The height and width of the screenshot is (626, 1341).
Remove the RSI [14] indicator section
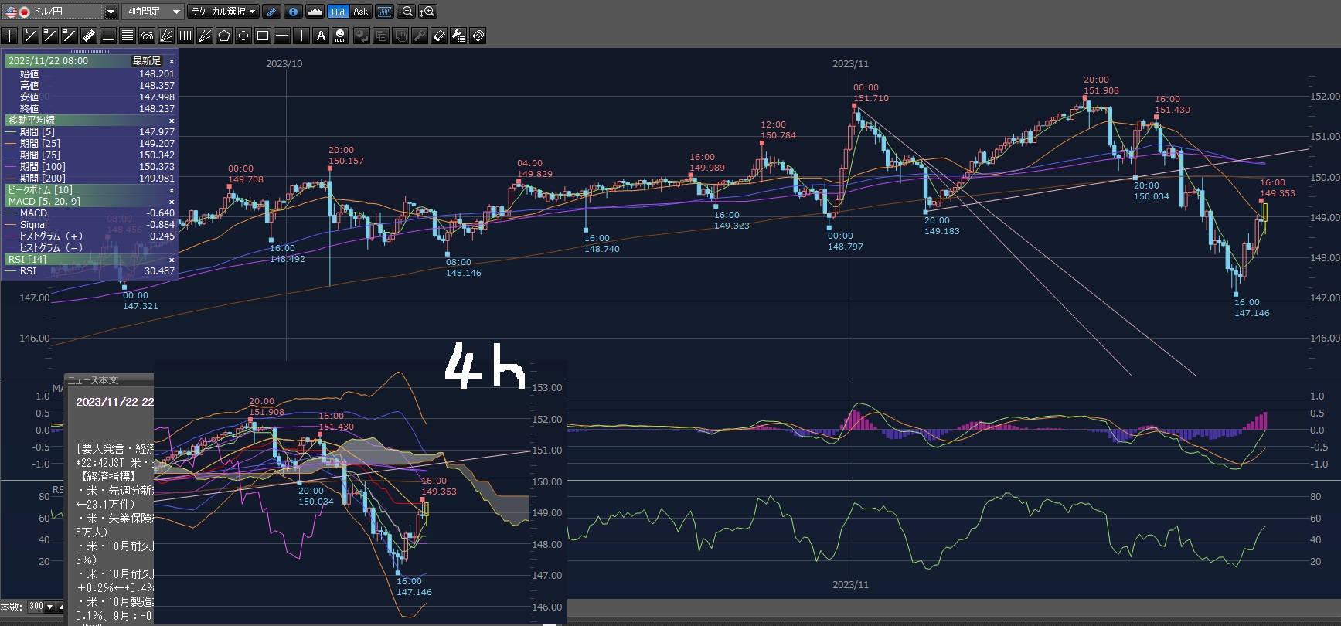click(172, 260)
